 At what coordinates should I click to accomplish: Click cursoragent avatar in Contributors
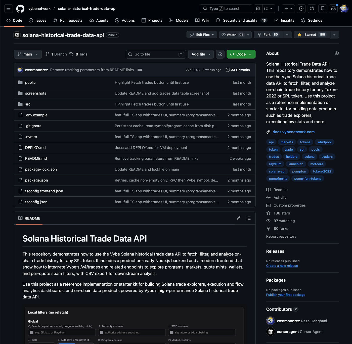[x=271, y=332]
